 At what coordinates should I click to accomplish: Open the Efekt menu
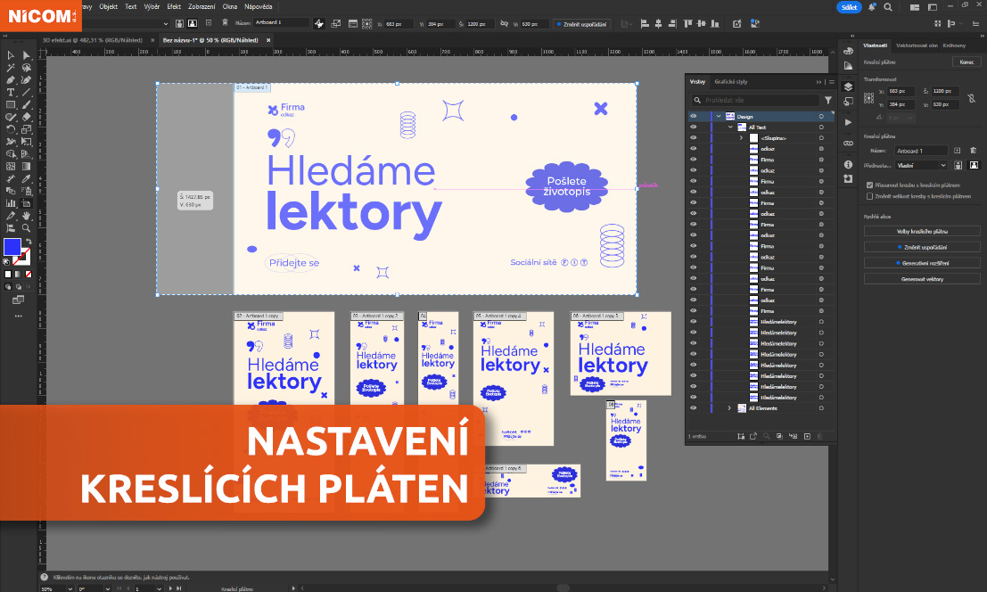[175, 6]
